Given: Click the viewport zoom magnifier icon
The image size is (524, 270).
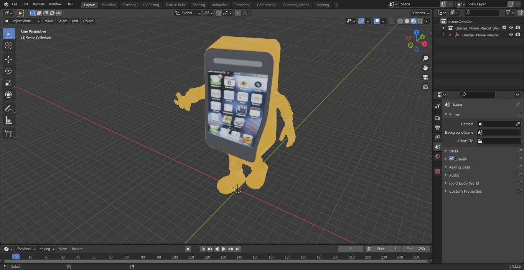Looking at the screenshot, I should tap(425, 58).
